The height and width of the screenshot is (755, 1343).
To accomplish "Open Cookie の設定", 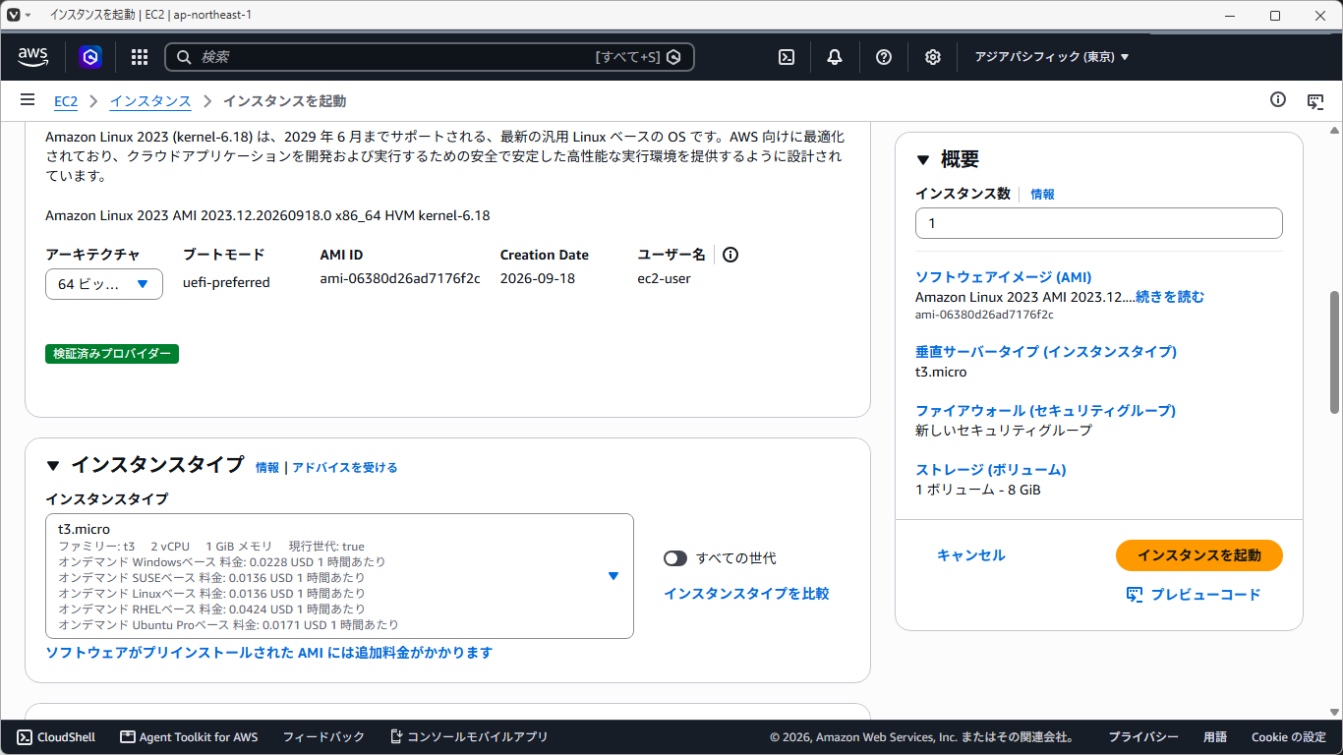I will (x=1289, y=737).
